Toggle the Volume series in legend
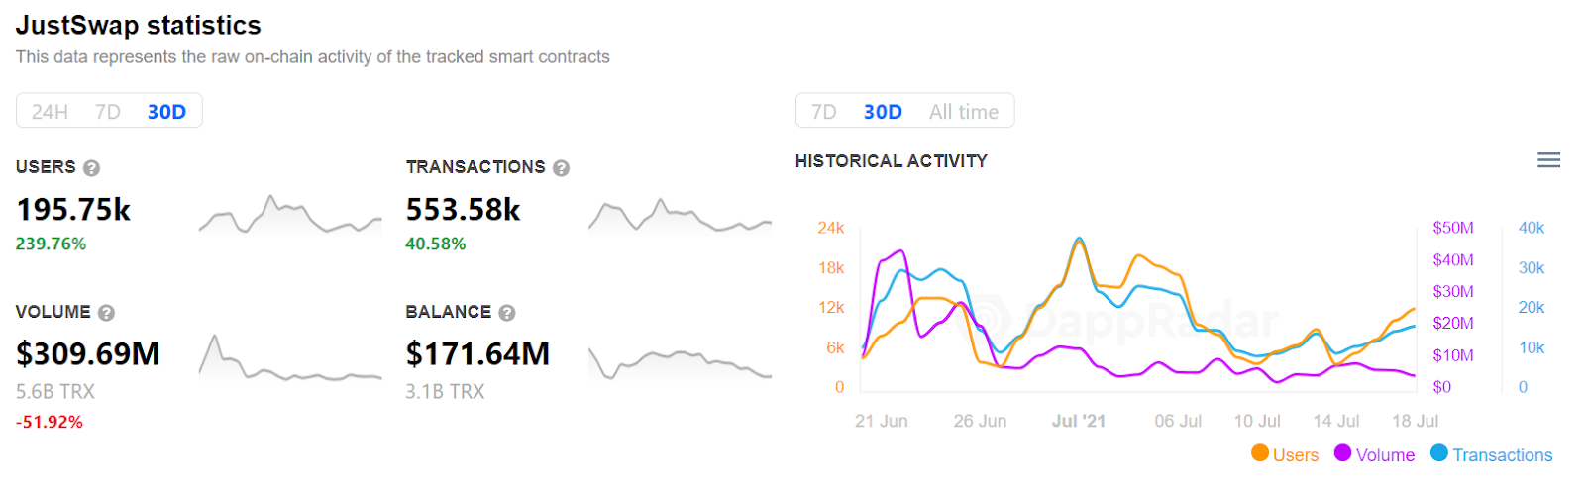Screen dimensions: 1585x488 point(1385,455)
